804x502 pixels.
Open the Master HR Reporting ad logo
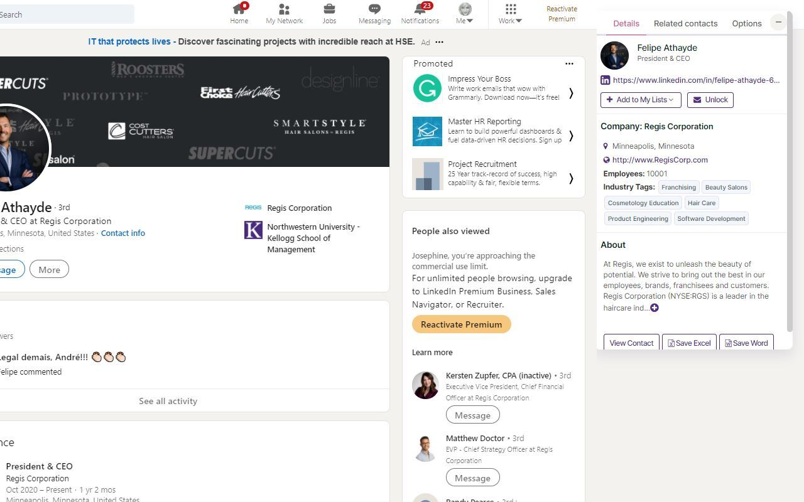[427, 131]
